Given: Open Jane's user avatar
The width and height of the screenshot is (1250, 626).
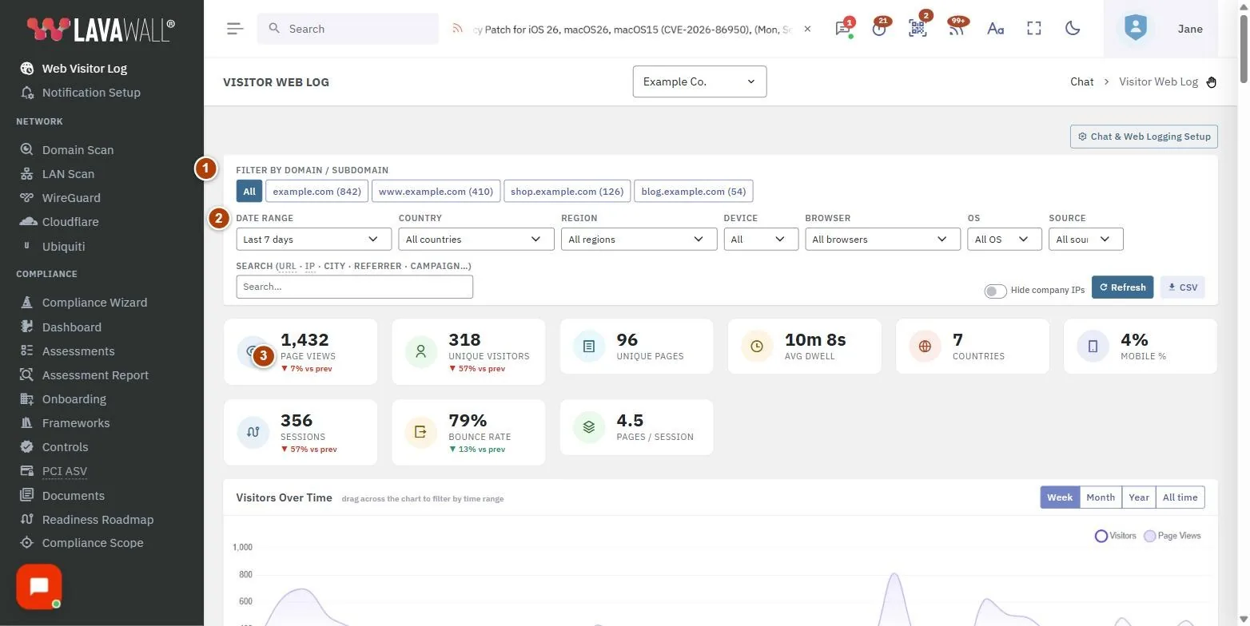Looking at the screenshot, I should point(1135,29).
